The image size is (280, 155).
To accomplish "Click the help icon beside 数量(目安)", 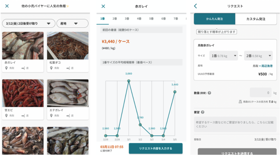I will (210, 93).
